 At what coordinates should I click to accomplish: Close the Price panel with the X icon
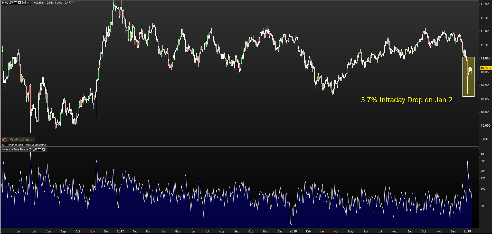coord(20,3)
